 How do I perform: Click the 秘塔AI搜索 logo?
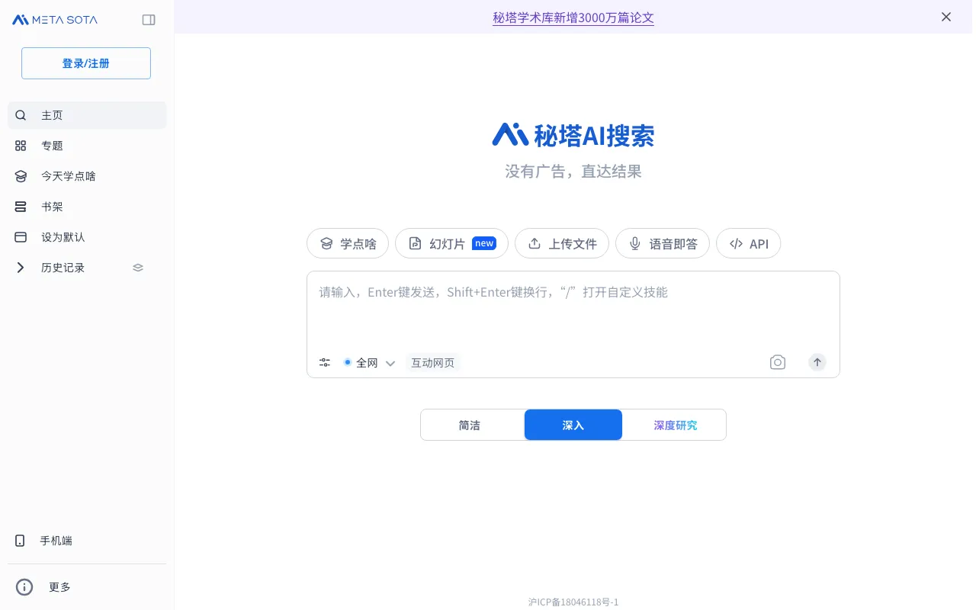pos(573,135)
